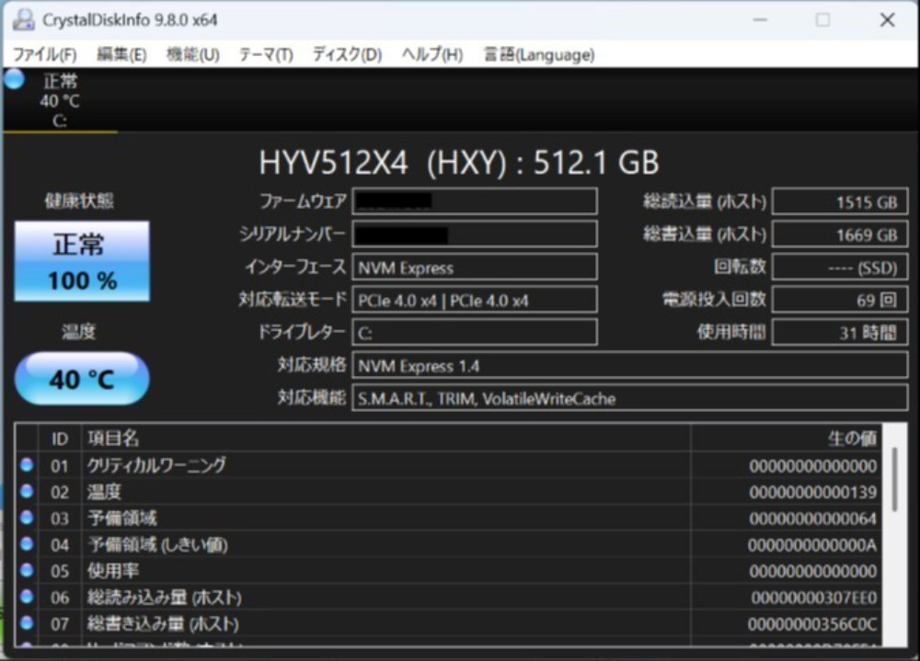Click the 正常 100 % health status button
920x661 pixels.
click(82, 261)
